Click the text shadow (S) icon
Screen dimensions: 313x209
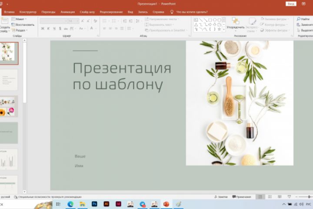click(60, 29)
